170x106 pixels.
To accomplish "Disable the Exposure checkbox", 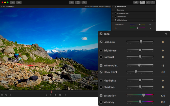I will pyautogui.click(x=101, y=42).
